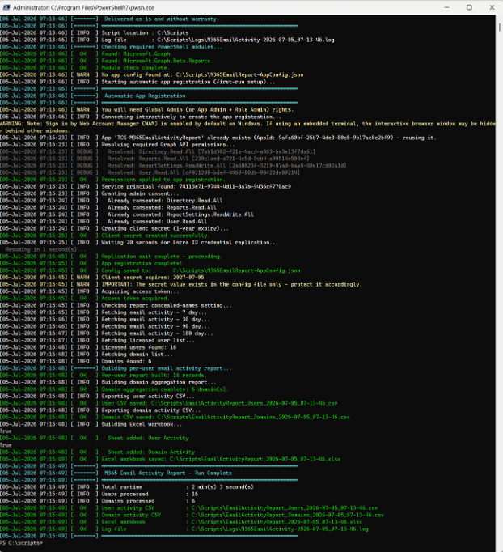Click the PS C:\scripts> prompt line

pyautogui.click(x=22, y=542)
